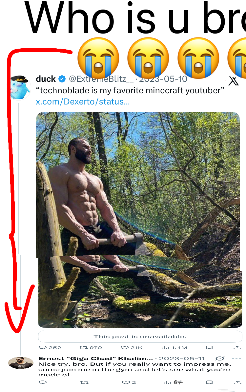This screenshot has width=246, height=392.
Task: Open duck's blue bird profile avatar
Action: coord(19,87)
